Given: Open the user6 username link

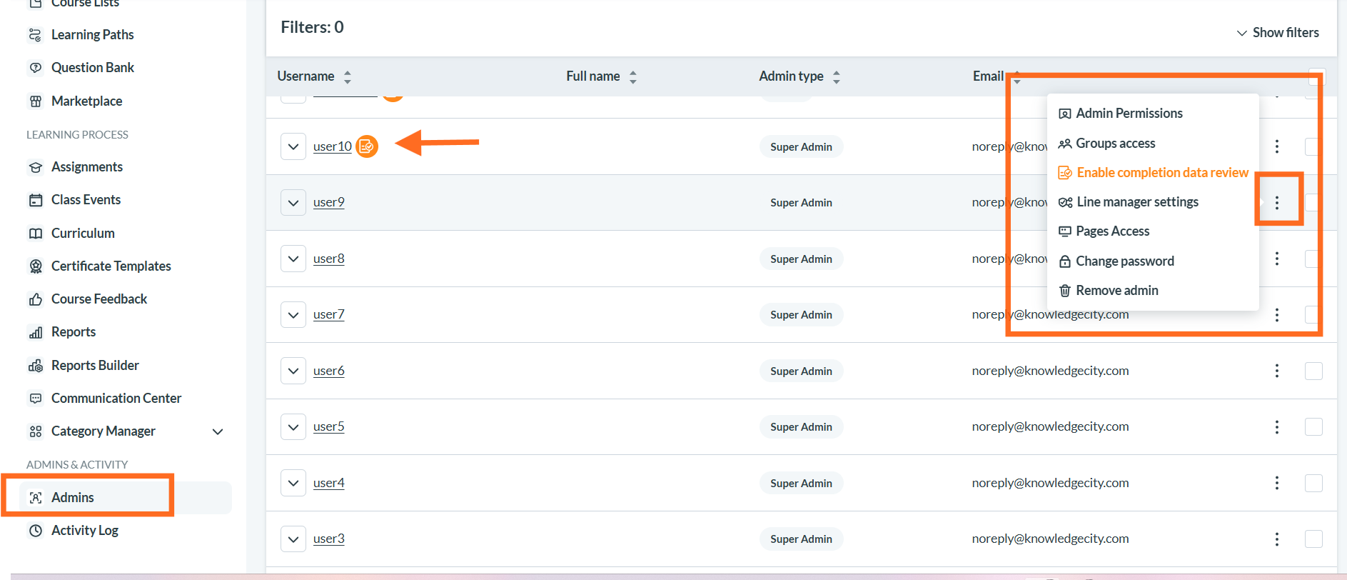Looking at the screenshot, I should 329,371.
